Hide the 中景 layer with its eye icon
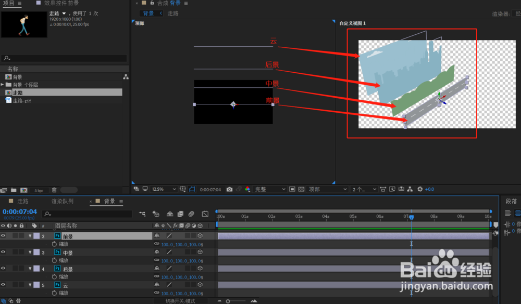This screenshot has width=521, height=304. (3, 252)
